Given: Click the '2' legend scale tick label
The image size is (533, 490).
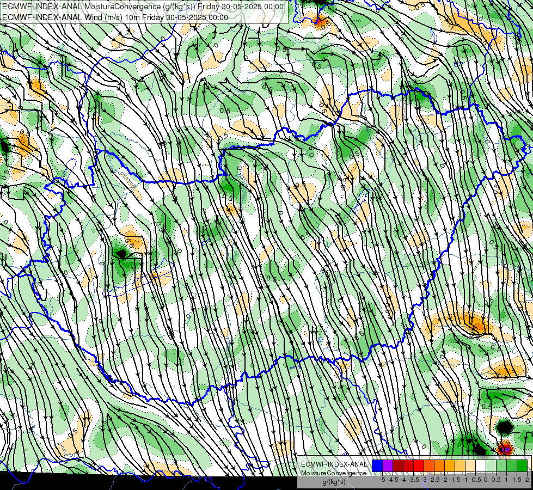Looking at the screenshot, I should point(527,480).
